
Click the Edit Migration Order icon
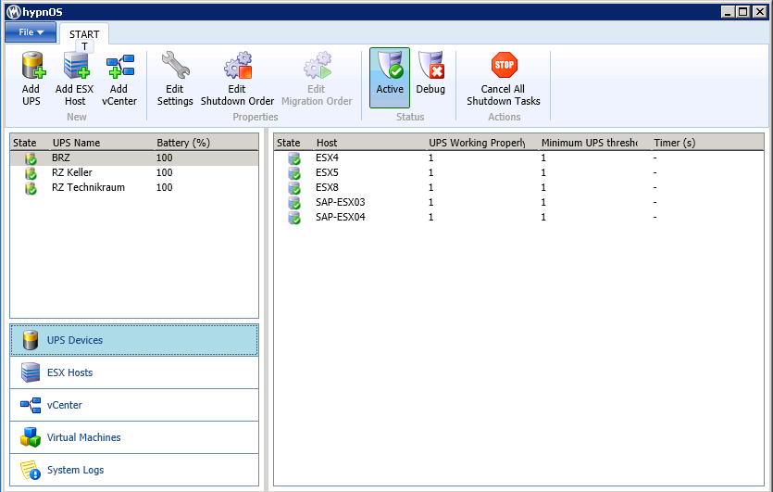click(318, 65)
